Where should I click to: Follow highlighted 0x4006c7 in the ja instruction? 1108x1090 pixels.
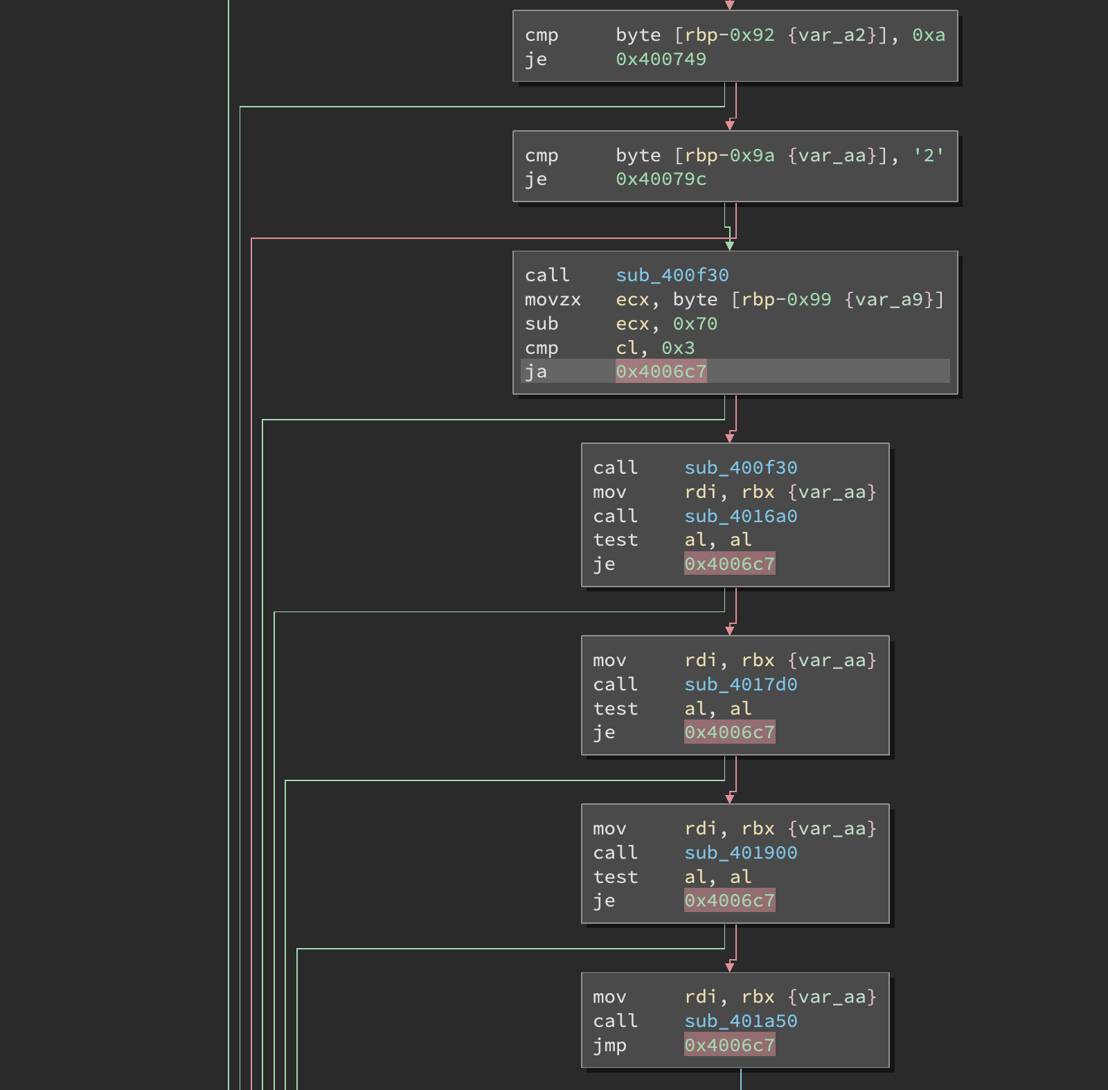pos(661,372)
